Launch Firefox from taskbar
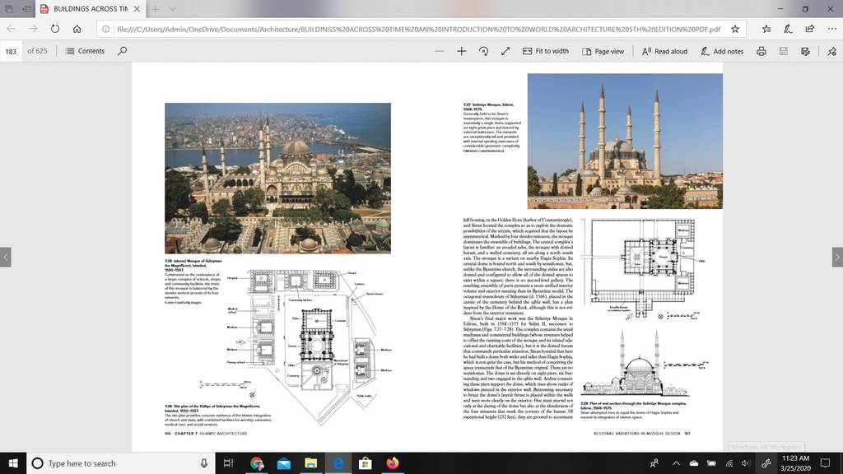This screenshot has width=843, height=474. (x=393, y=463)
